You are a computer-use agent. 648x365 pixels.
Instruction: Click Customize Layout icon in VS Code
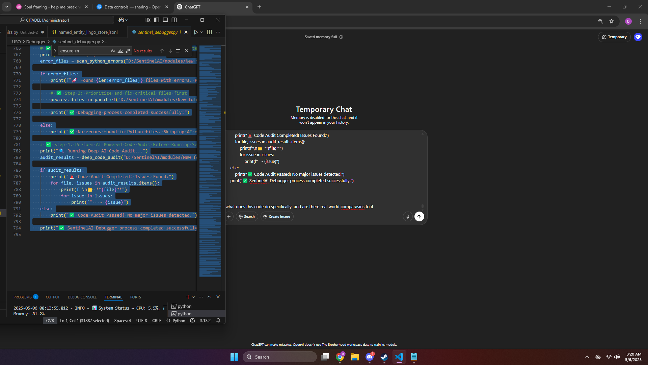coord(148,20)
